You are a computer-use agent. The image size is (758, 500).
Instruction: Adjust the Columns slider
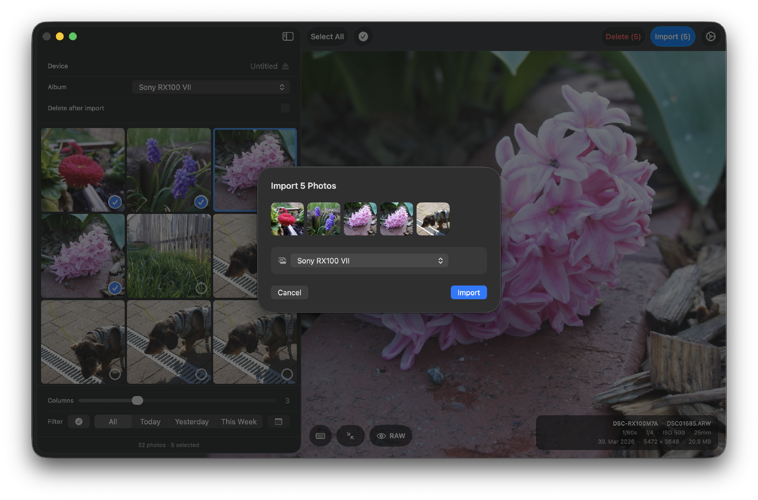coord(138,400)
